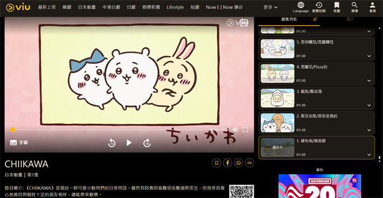This screenshot has height=198, width=383.
Task: Expand episode 4 西蘭花/Pizza包 chevron
Action: pos(369,81)
